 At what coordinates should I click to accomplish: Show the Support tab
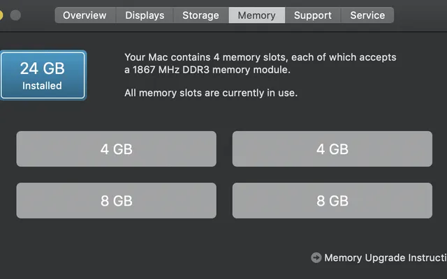tap(313, 15)
